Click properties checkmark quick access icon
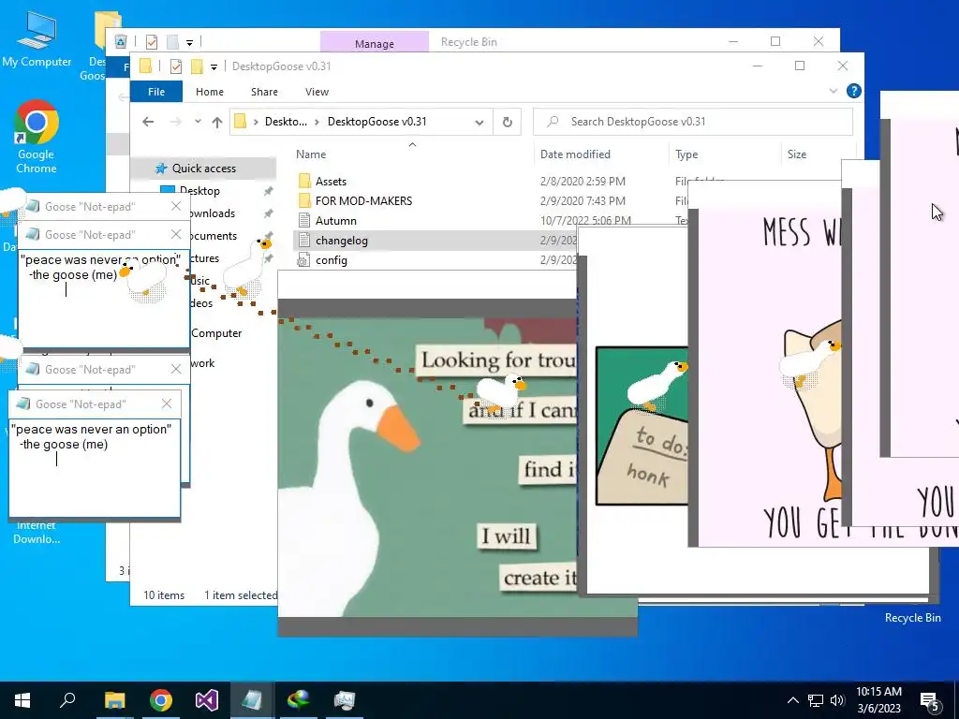Viewport: 959px width, 719px height. point(175,66)
